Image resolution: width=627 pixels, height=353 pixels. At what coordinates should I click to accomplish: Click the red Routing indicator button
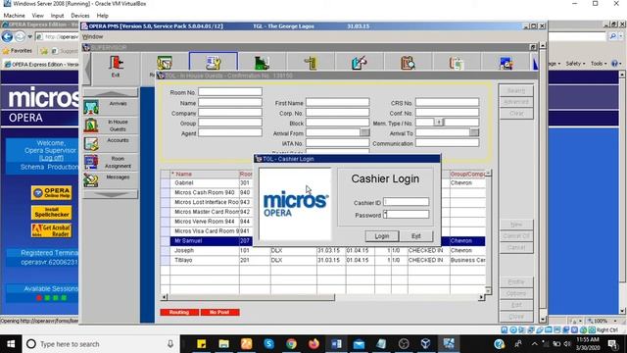click(179, 312)
